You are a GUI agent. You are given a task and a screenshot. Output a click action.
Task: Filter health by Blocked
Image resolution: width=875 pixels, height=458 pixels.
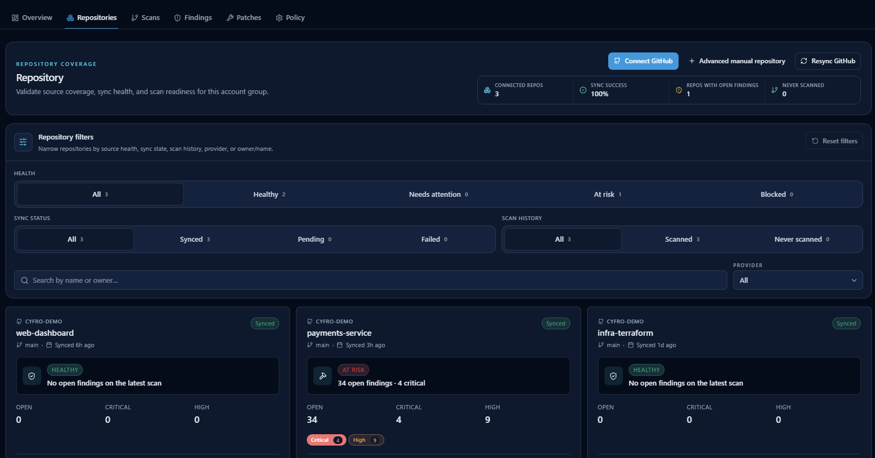point(777,194)
